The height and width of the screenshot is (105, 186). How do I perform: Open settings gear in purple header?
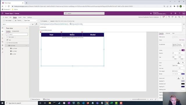tap(175, 13)
